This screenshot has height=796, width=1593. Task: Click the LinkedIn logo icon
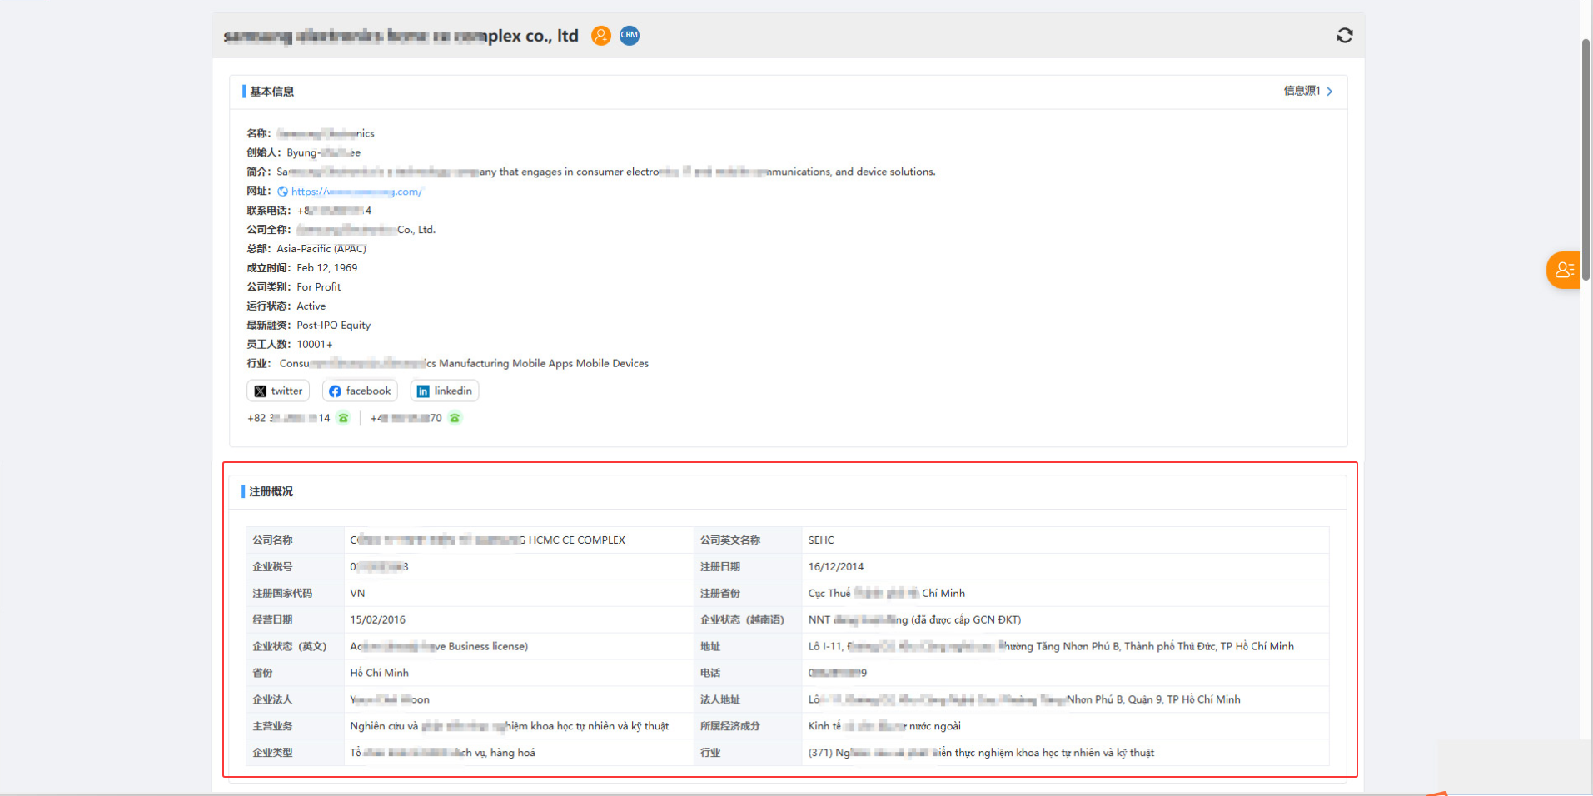(423, 391)
